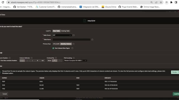Select tab column delimiter
This screenshot has height=100, width=179.
coord(43,61)
